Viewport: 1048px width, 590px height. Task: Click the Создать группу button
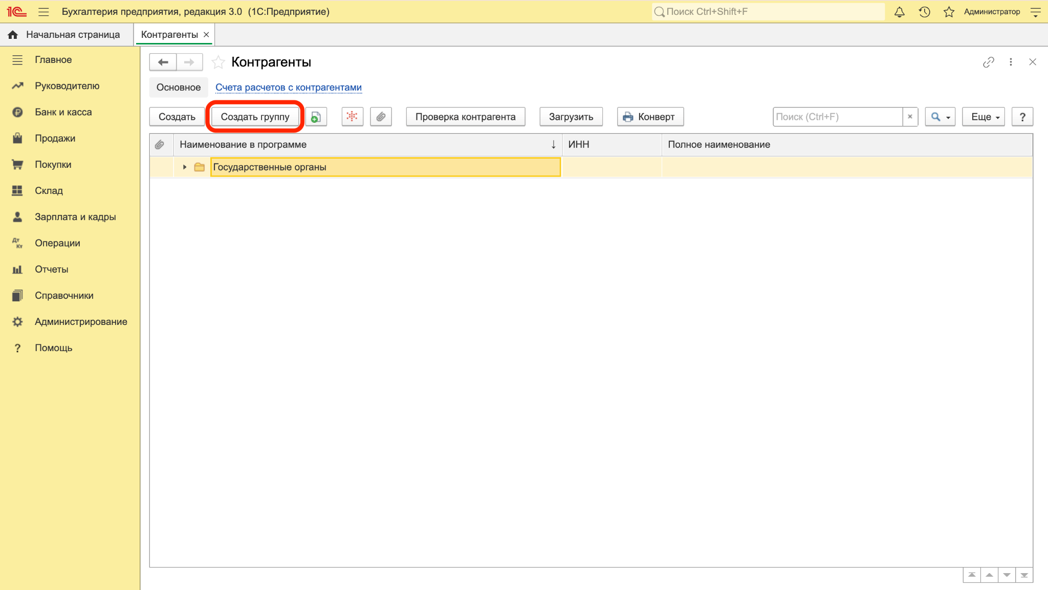coord(255,117)
